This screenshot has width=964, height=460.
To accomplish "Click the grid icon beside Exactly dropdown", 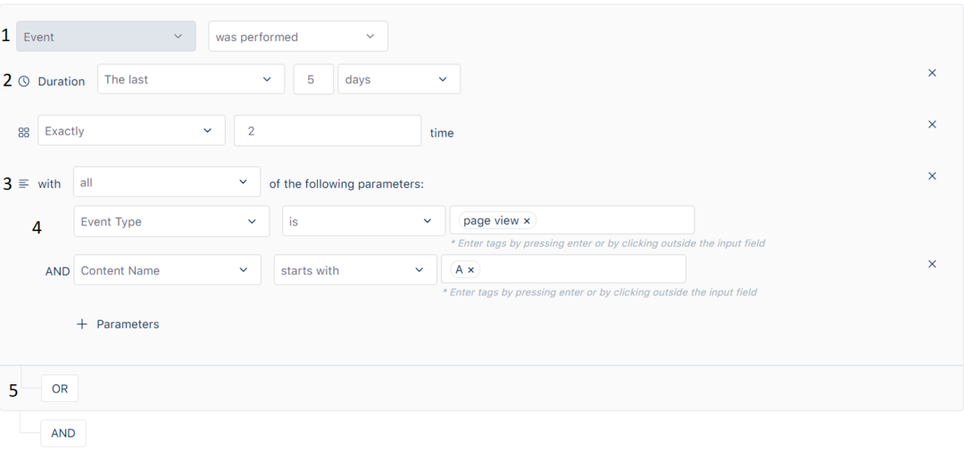I will [x=24, y=133].
